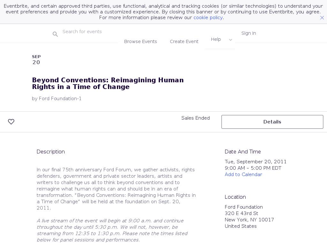
Task: Go to Browse Events
Action: (x=141, y=41)
